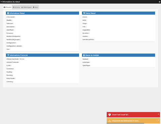Click the chevron icon beside Informations du nœud title
This screenshot has width=161, height=124.
pos(1,2)
